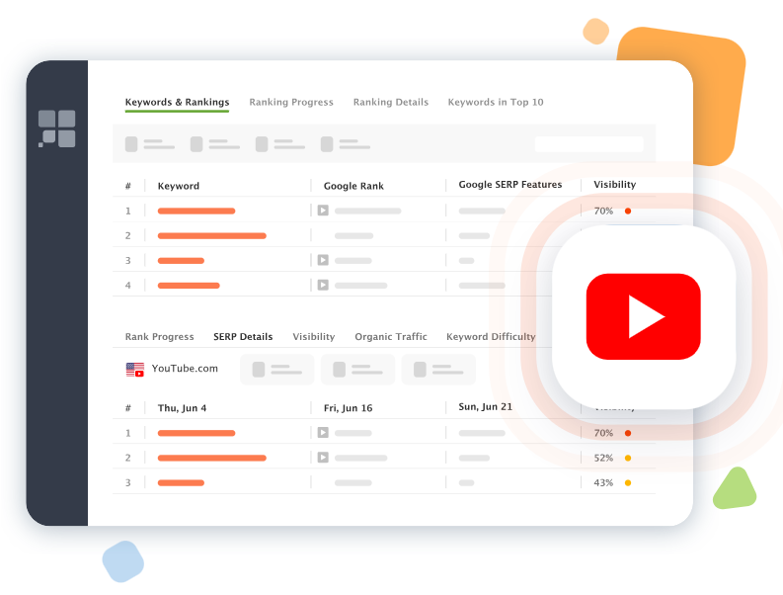Select keyword bar in top row 2
Screen dimensions: 783x595
tap(211, 236)
